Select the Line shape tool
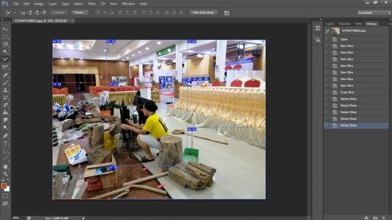The width and height of the screenshot is (392, 220). 6,158
